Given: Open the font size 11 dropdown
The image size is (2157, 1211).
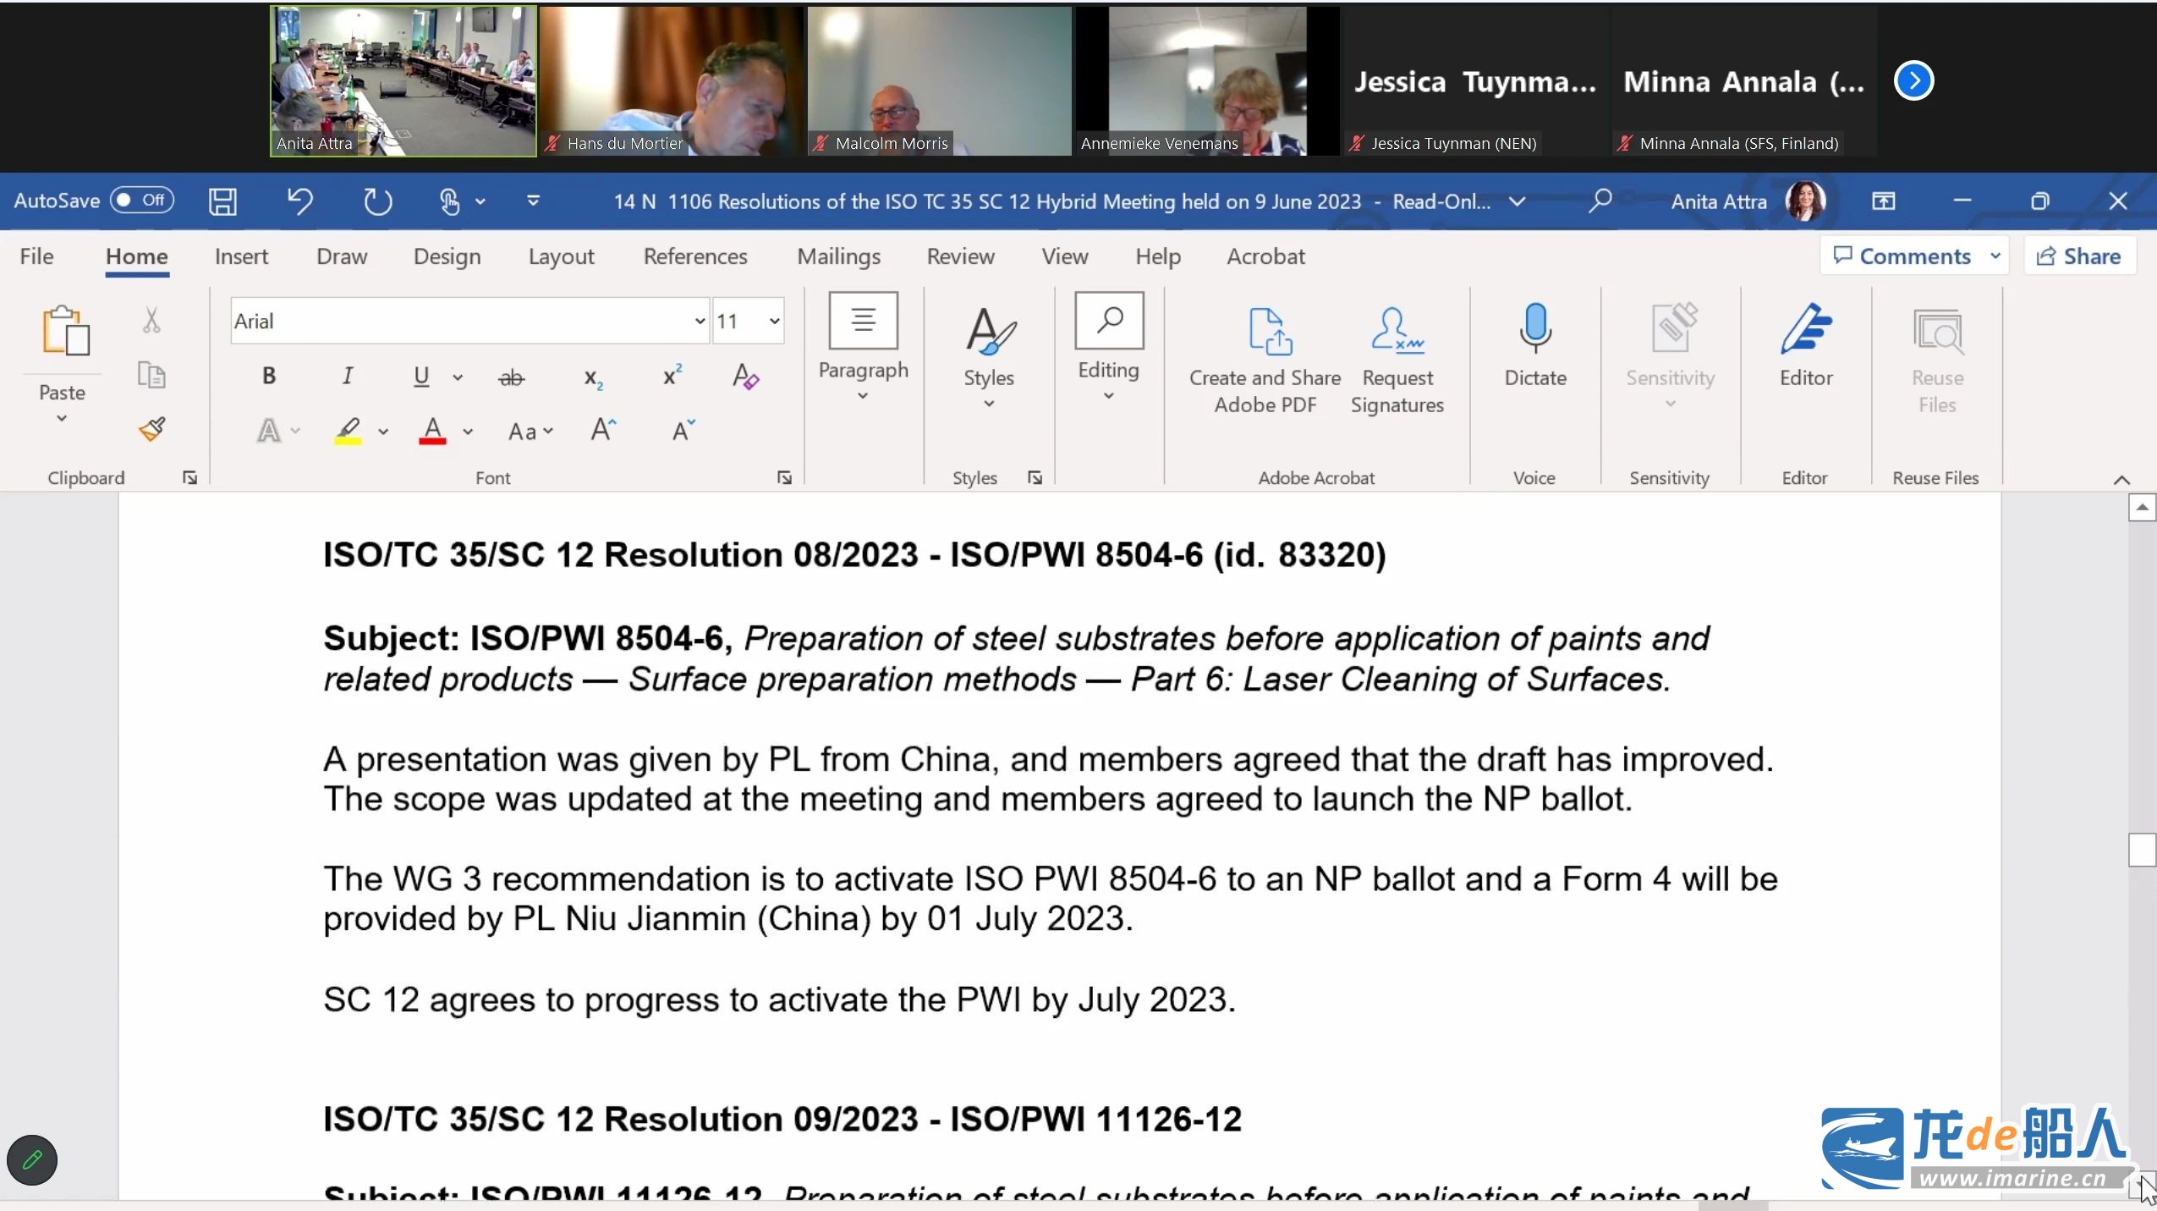Looking at the screenshot, I should point(773,322).
